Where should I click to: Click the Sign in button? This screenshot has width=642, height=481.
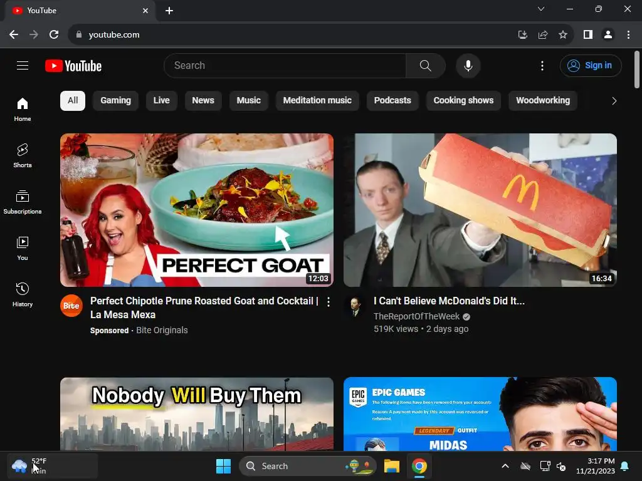click(591, 65)
